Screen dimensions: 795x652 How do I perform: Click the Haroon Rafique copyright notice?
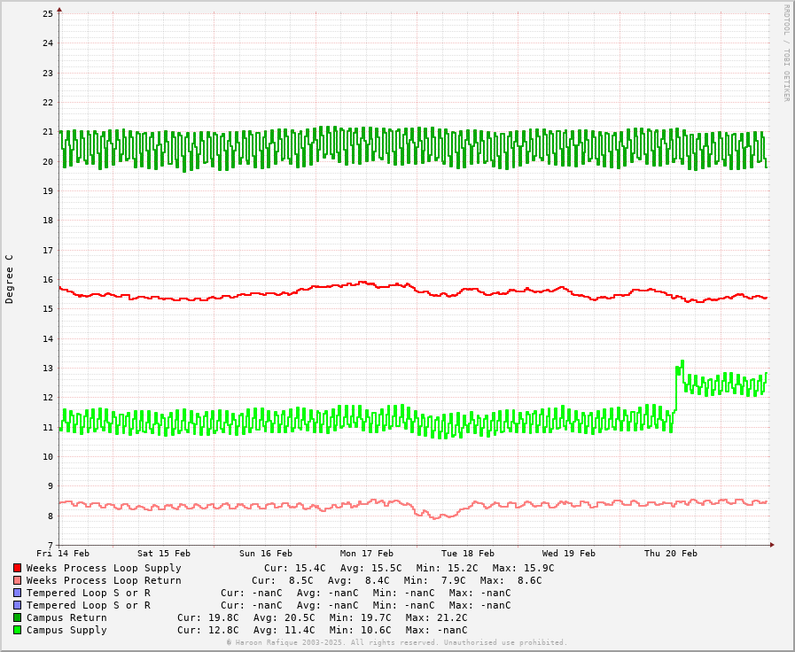click(x=396, y=642)
